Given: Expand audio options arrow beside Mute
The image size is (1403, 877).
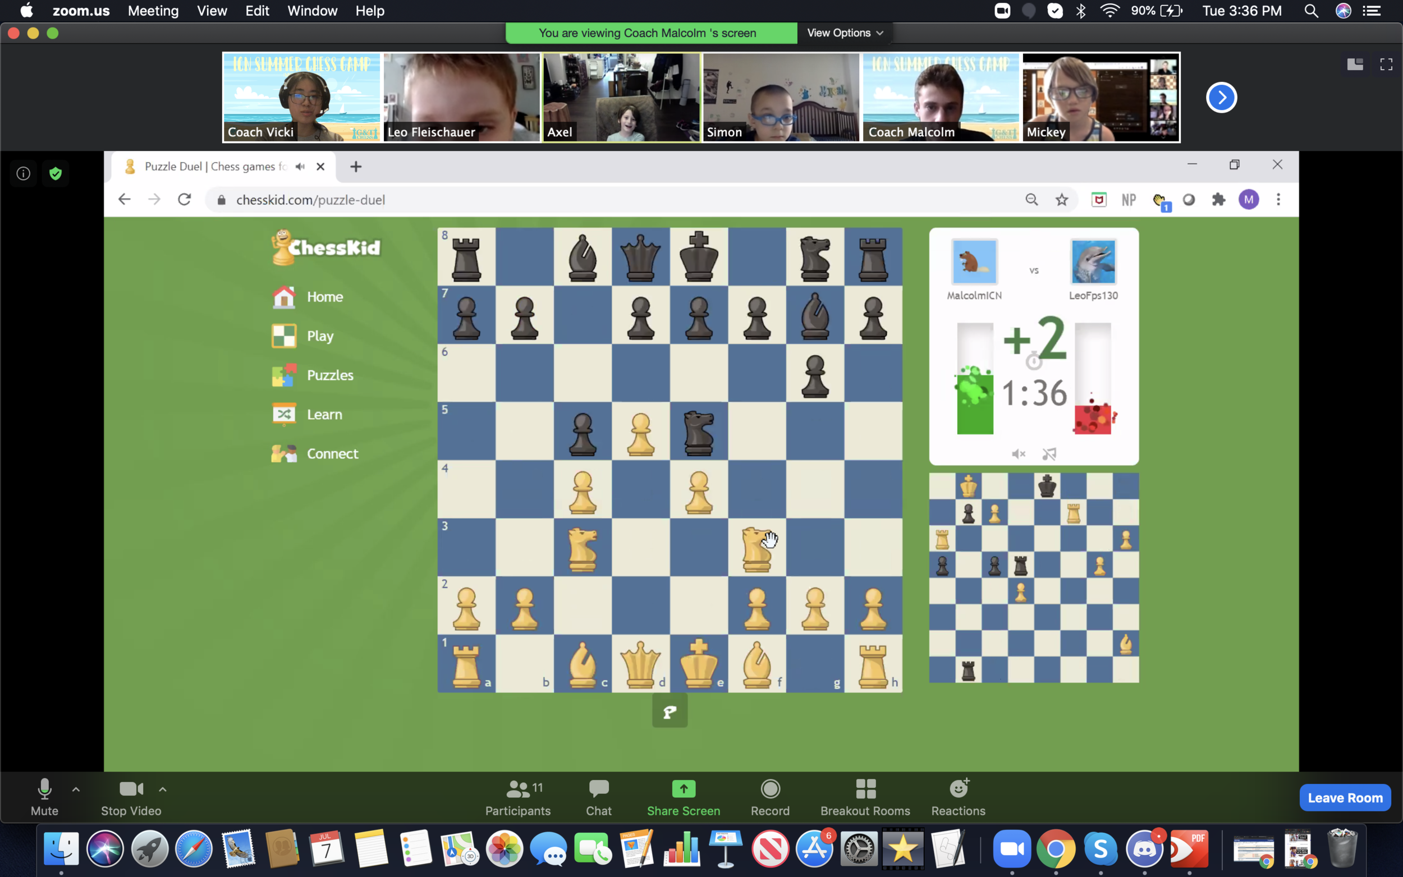Looking at the screenshot, I should tap(76, 789).
